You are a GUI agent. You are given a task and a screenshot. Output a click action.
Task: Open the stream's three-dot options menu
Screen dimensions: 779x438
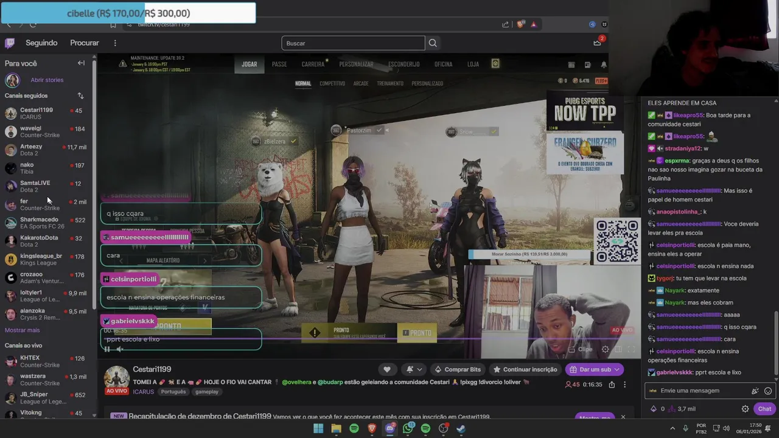pos(624,384)
